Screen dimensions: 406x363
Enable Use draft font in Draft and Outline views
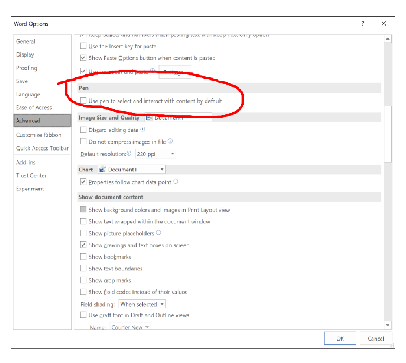click(83, 315)
